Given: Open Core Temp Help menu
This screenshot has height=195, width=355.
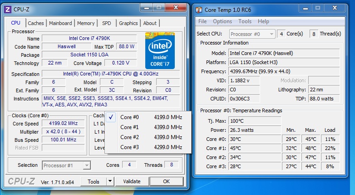Looking at the screenshot, I should coord(263,21).
